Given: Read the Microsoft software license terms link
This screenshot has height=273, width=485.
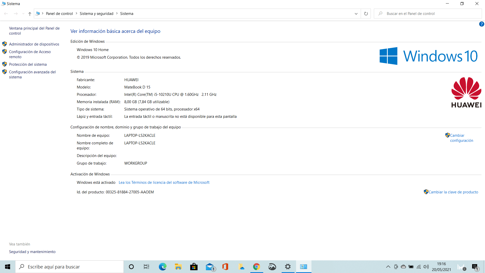Looking at the screenshot, I should coord(164,183).
